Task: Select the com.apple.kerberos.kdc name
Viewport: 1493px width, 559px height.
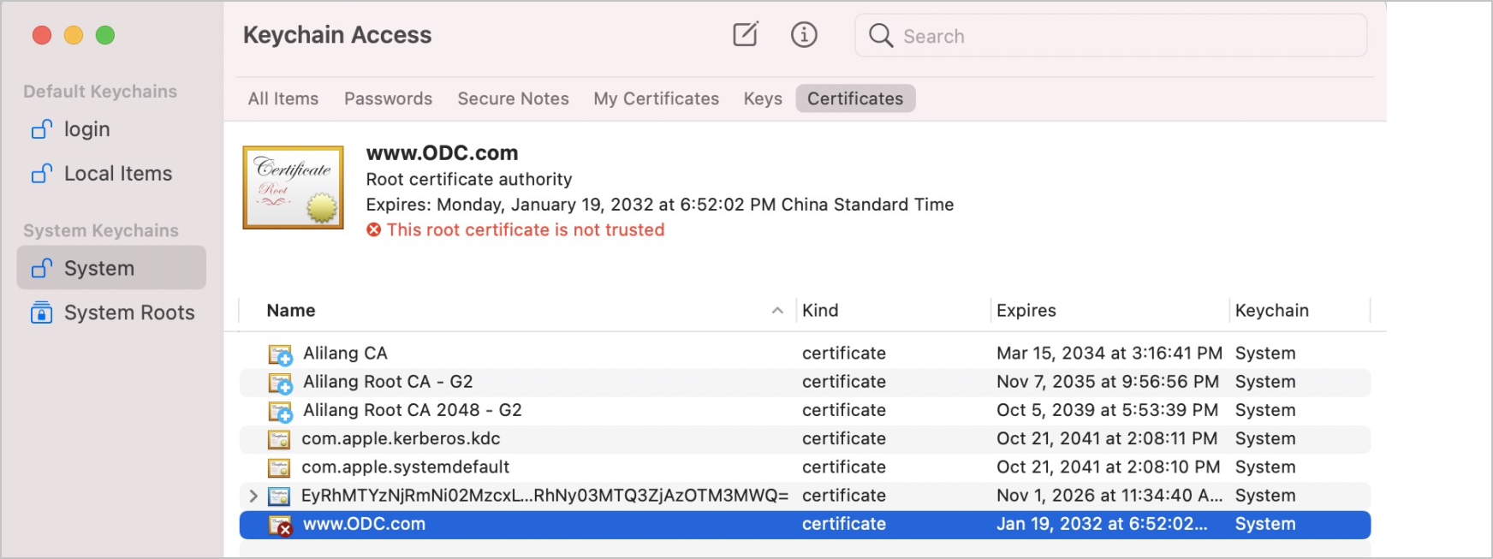Action: point(401,438)
